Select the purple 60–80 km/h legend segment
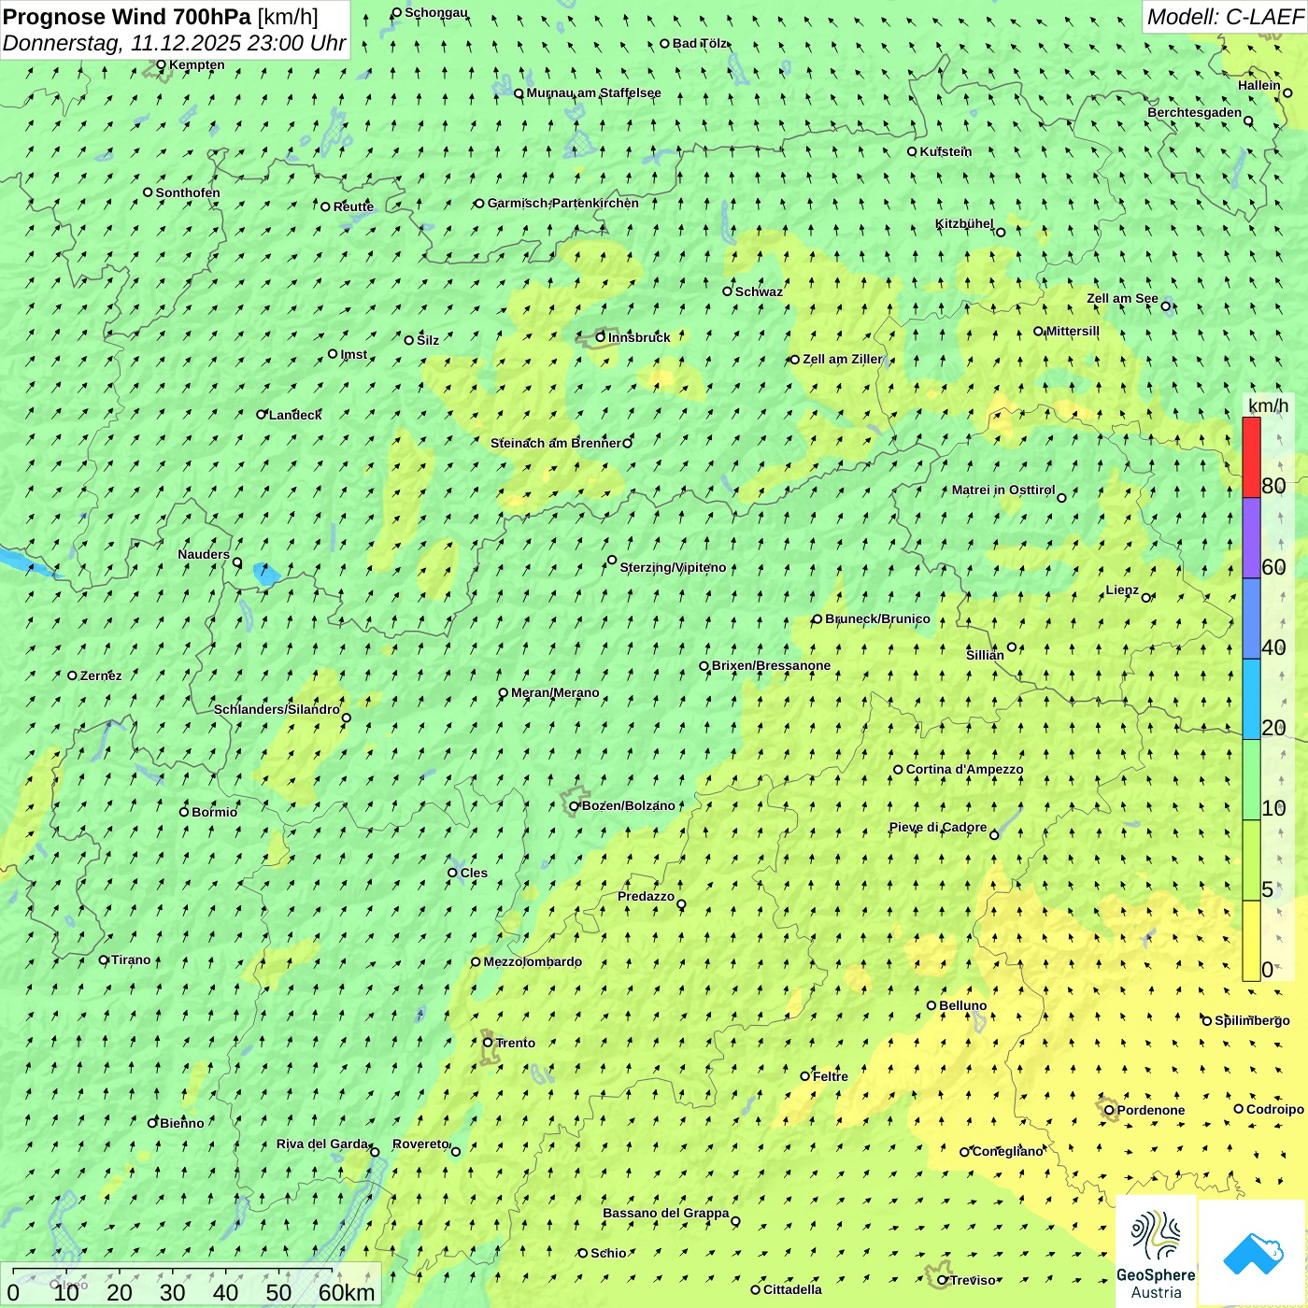The height and width of the screenshot is (1308, 1308). [x=1251, y=538]
